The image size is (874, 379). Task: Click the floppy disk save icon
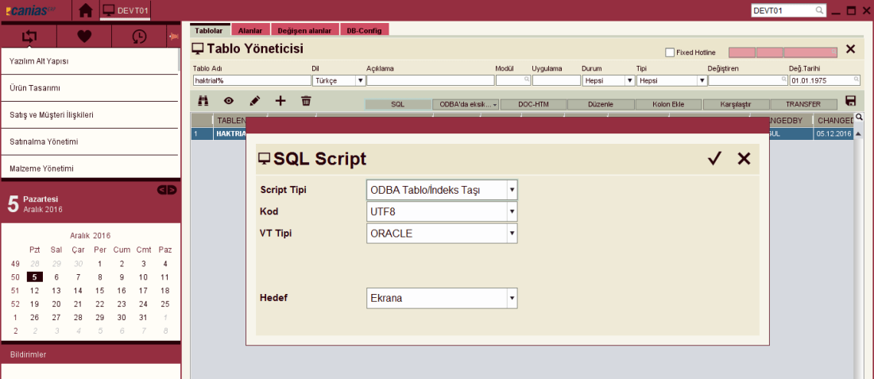pyautogui.click(x=851, y=101)
